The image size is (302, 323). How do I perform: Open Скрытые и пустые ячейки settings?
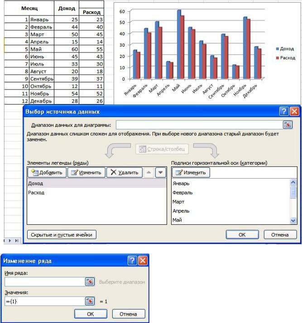pos(62,235)
